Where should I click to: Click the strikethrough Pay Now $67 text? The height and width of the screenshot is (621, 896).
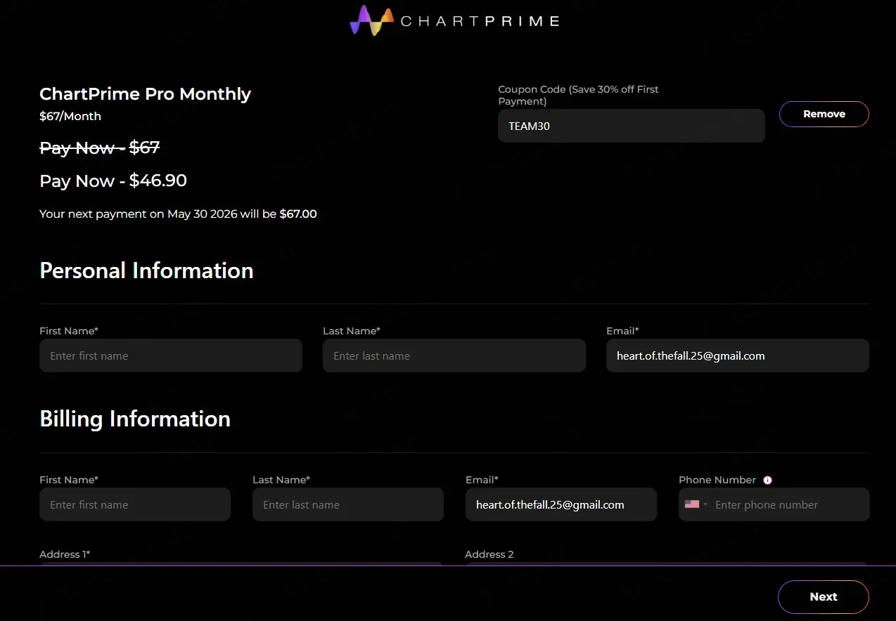[100, 148]
